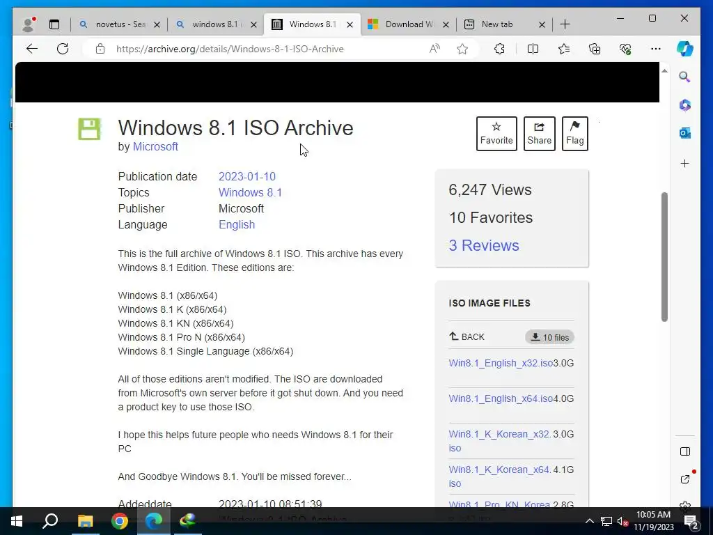The width and height of the screenshot is (713, 535).
Task: Open the muted volume tray icon
Action: (x=623, y=521)
